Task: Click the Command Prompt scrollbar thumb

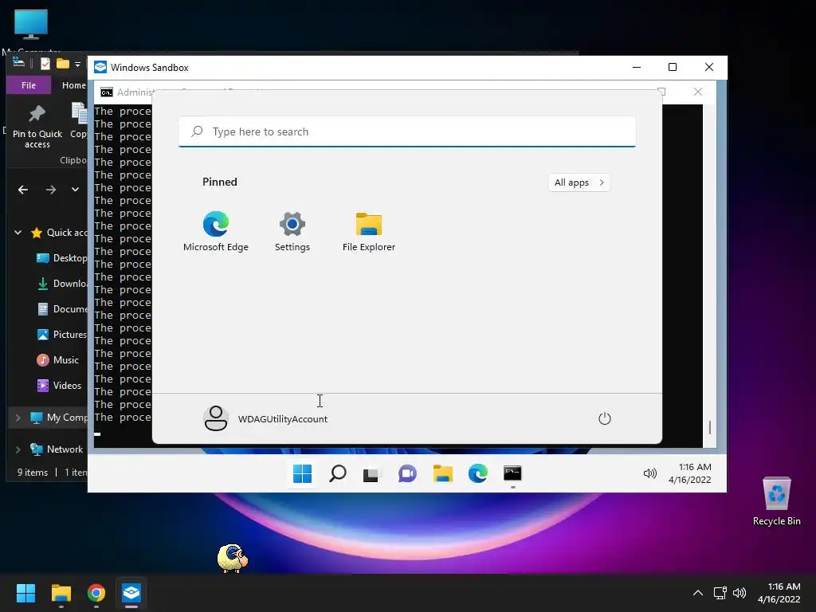Action: coord(710,427)
